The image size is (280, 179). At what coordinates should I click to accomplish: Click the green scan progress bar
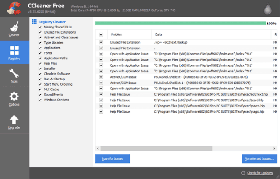coord(180,23)
